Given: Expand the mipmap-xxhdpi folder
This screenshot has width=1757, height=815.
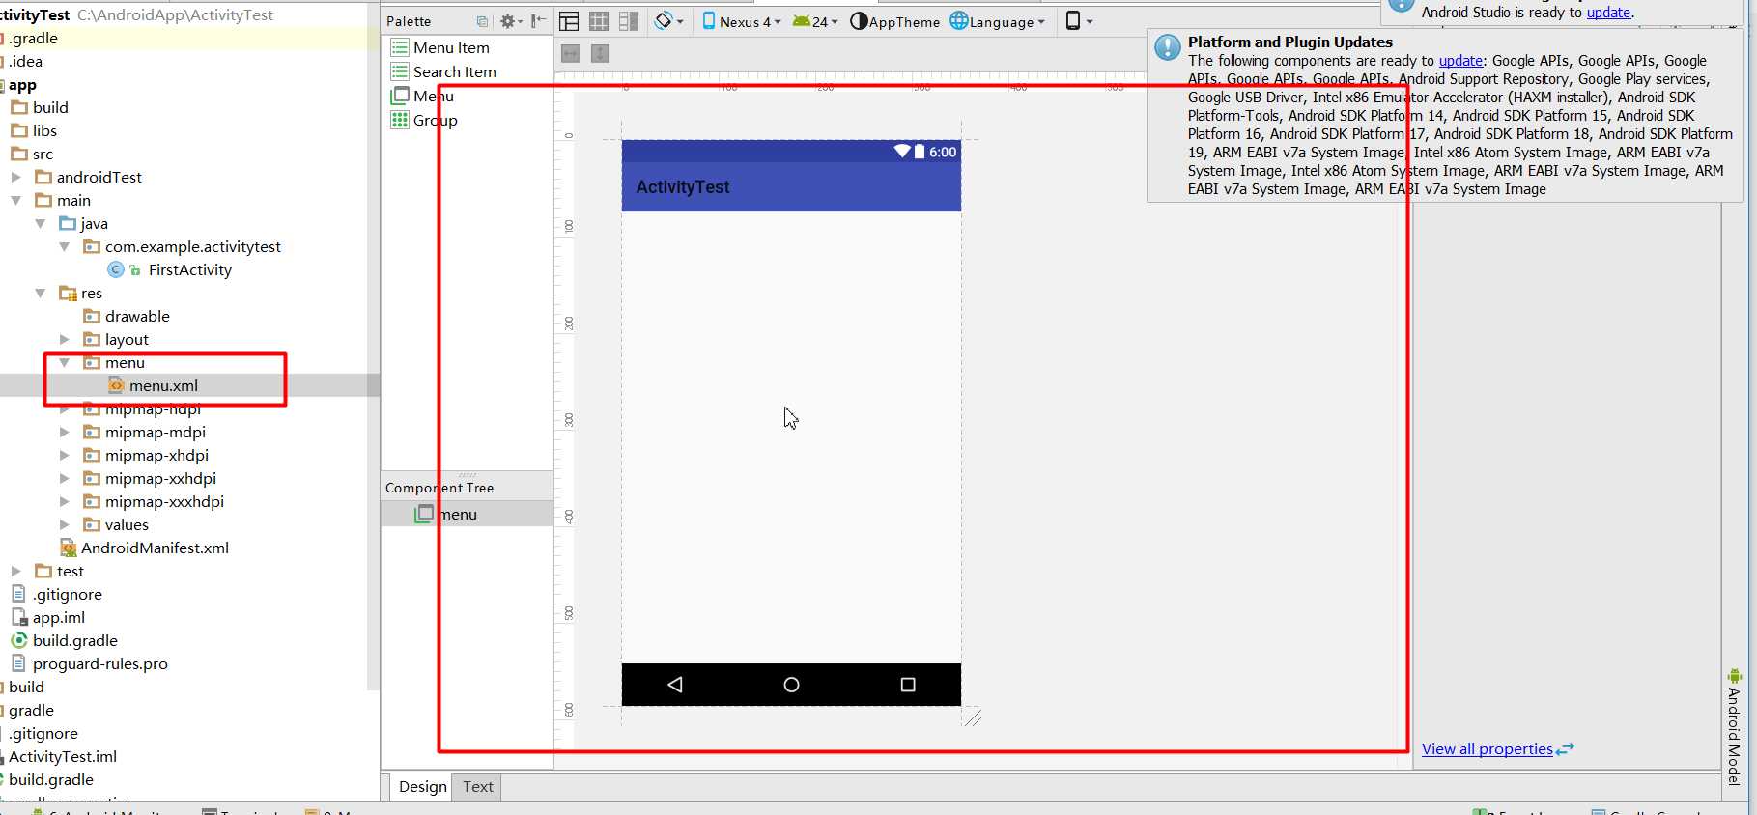Looking at the screenshot, I should [65, 478].
